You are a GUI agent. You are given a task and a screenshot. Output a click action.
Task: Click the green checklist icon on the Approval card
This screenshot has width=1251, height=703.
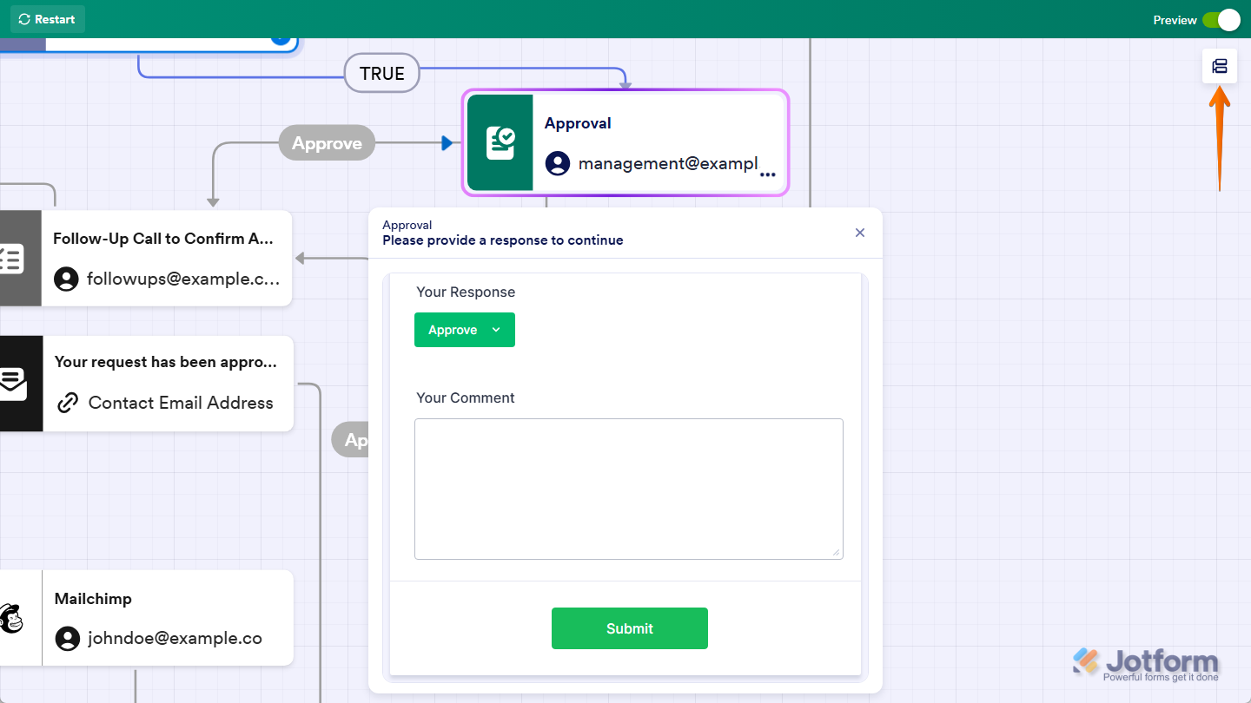pyautogui.click(x=500, y=142)
